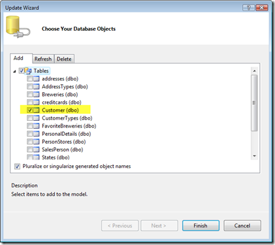Click the table icon beside SalesPerson (dbo)

(37, 150)
